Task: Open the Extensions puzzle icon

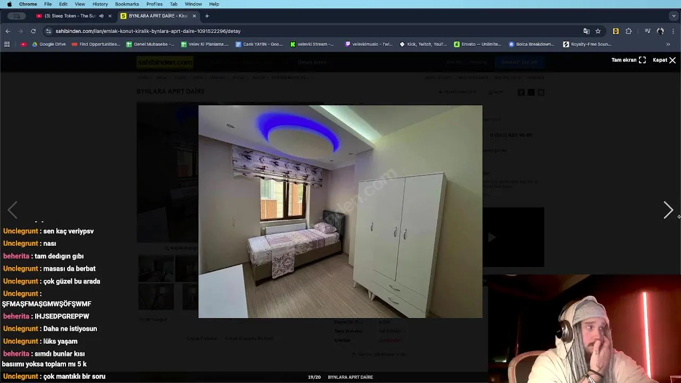Action: pyautogui.click(x=628, y=31)
